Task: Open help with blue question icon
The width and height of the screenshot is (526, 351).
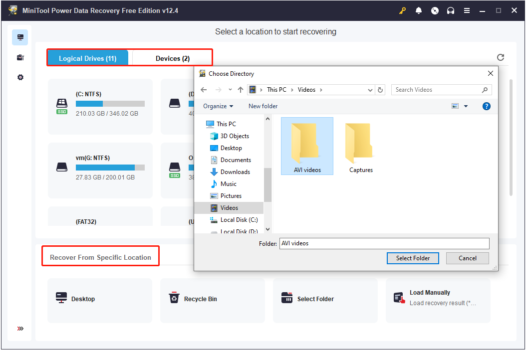Action: coord(487,106)
